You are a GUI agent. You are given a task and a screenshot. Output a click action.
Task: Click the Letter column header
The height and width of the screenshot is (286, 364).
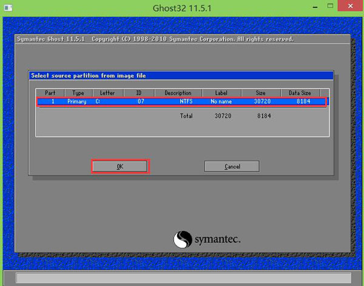(108, 93)
